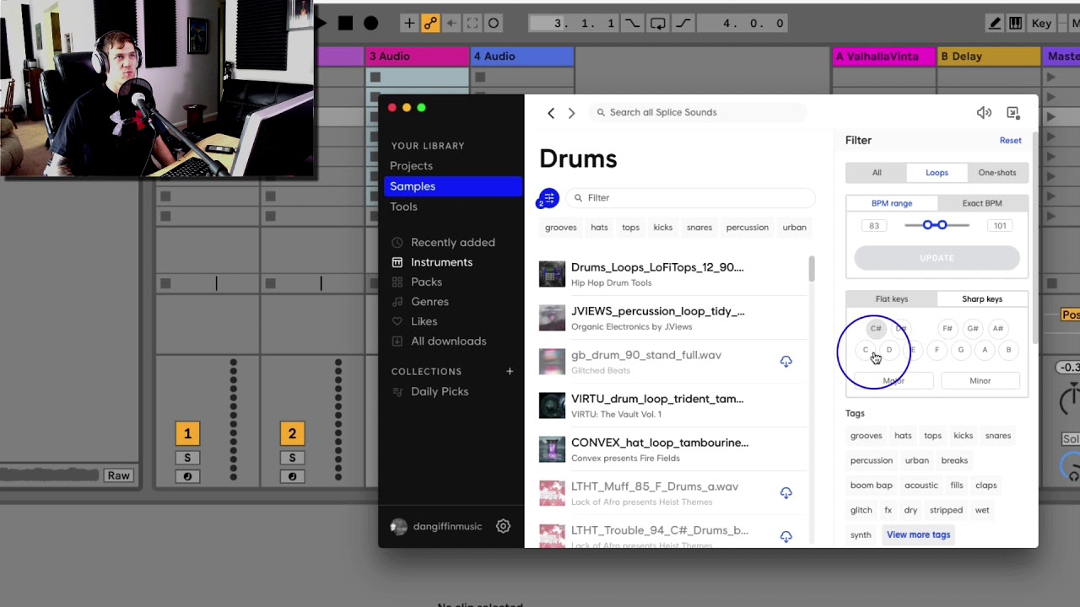This screenshot has height=607, width=1080.
Task: Click the right handle of BPM range slider
Action: click(x=942, y=225)
